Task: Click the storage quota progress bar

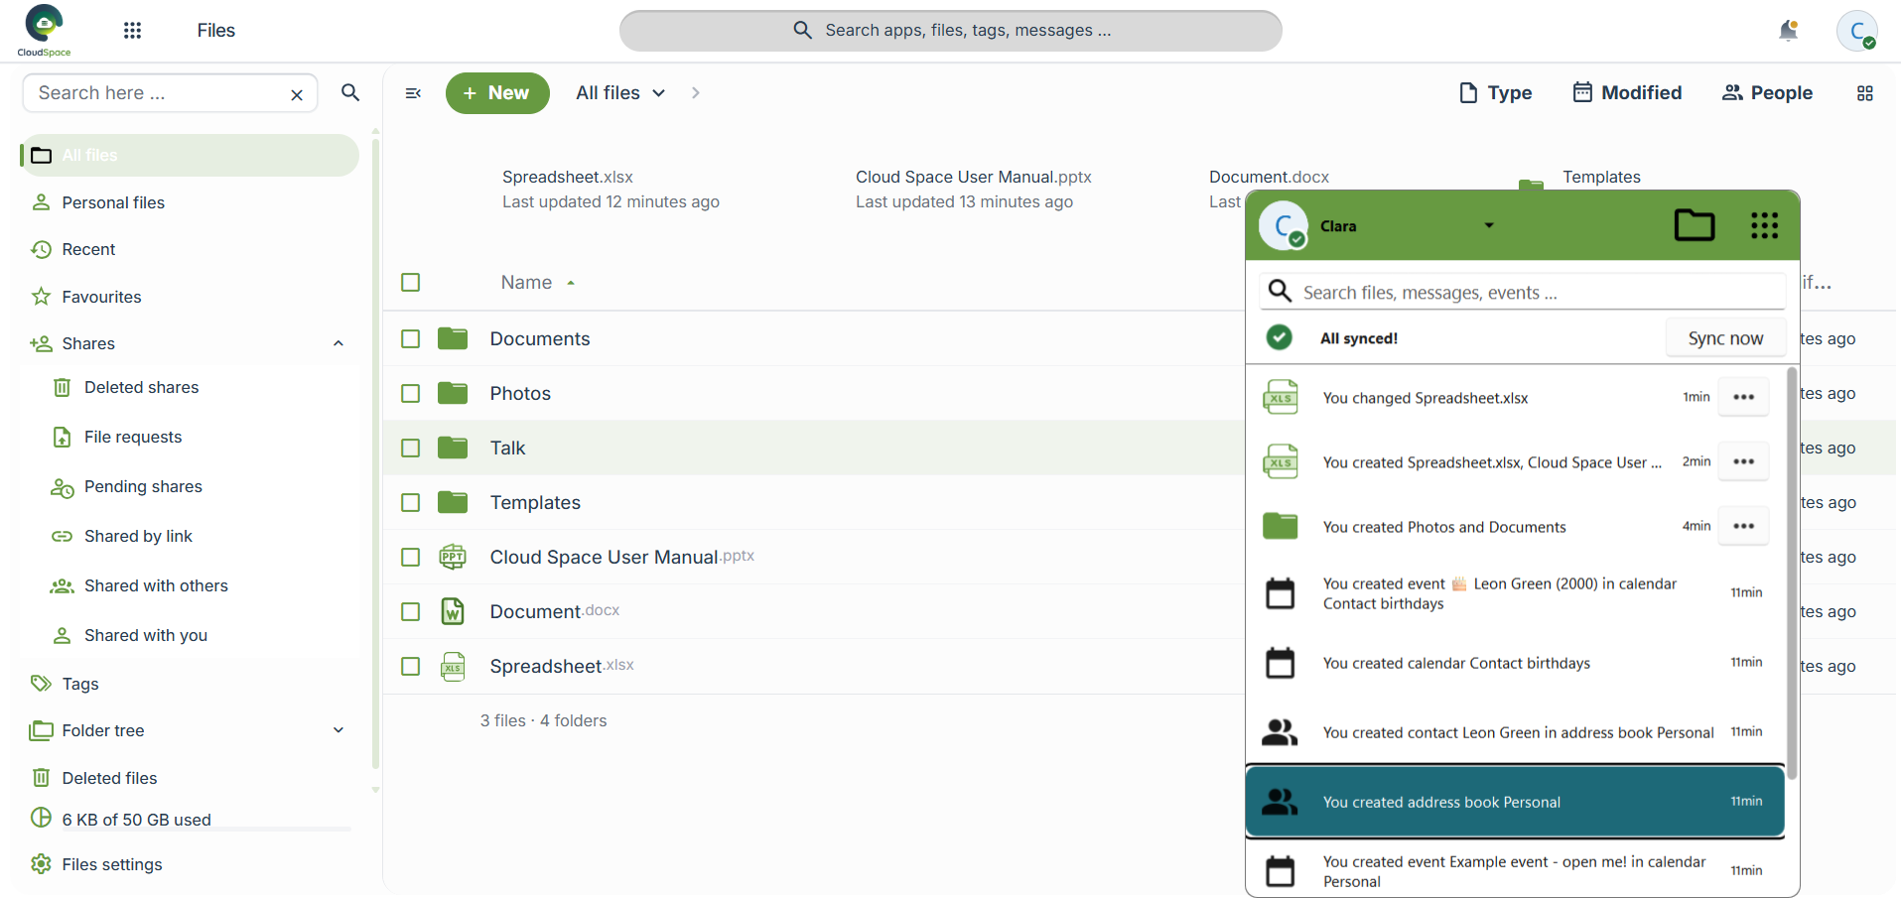Action: (x=206, y=829)
